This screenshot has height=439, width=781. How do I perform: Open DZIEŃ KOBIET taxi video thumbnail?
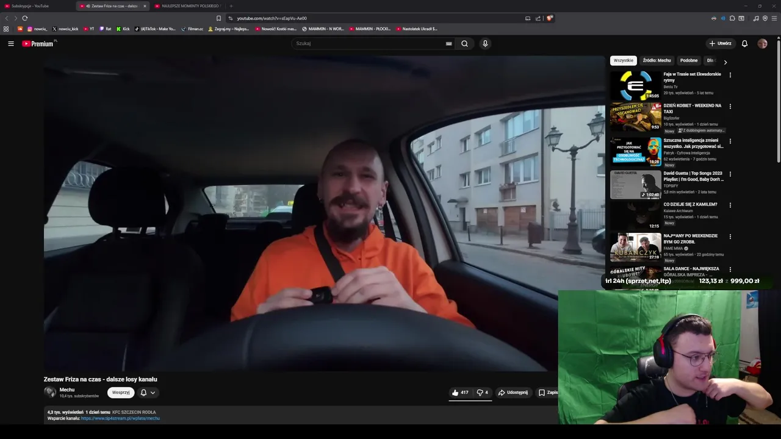coord(635,116)
